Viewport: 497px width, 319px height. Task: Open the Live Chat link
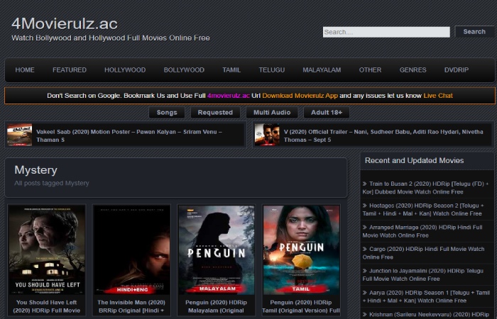[438, 96]
